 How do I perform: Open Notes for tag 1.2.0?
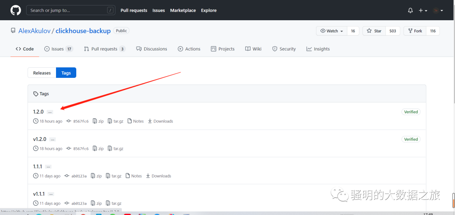[136, 121]
